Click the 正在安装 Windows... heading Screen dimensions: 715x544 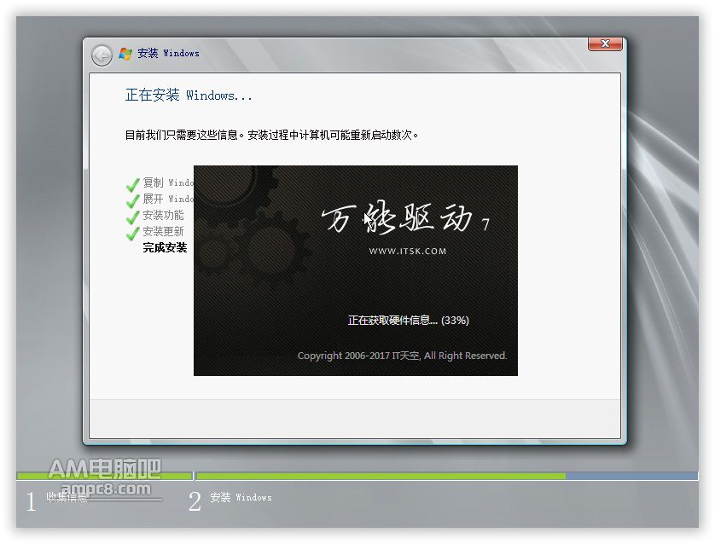click(x=189, y=95)
